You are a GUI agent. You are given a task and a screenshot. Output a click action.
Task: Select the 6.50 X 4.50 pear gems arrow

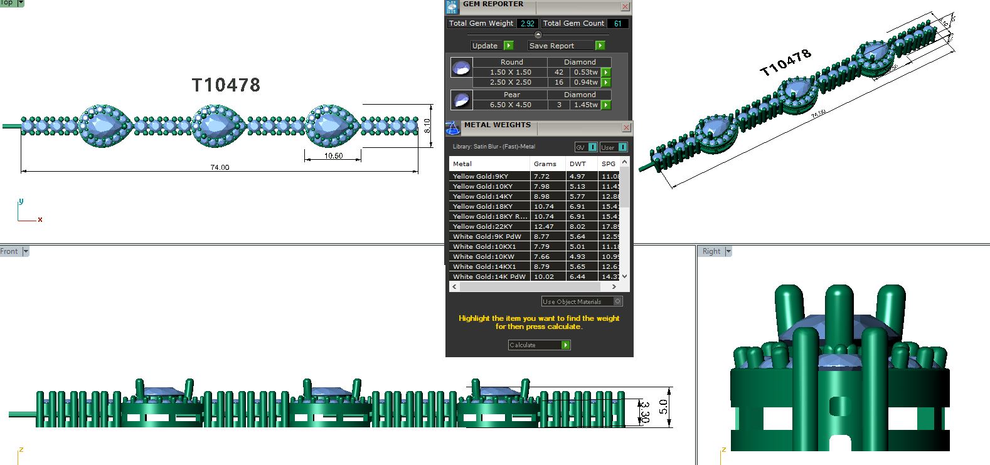pos(606,105)
